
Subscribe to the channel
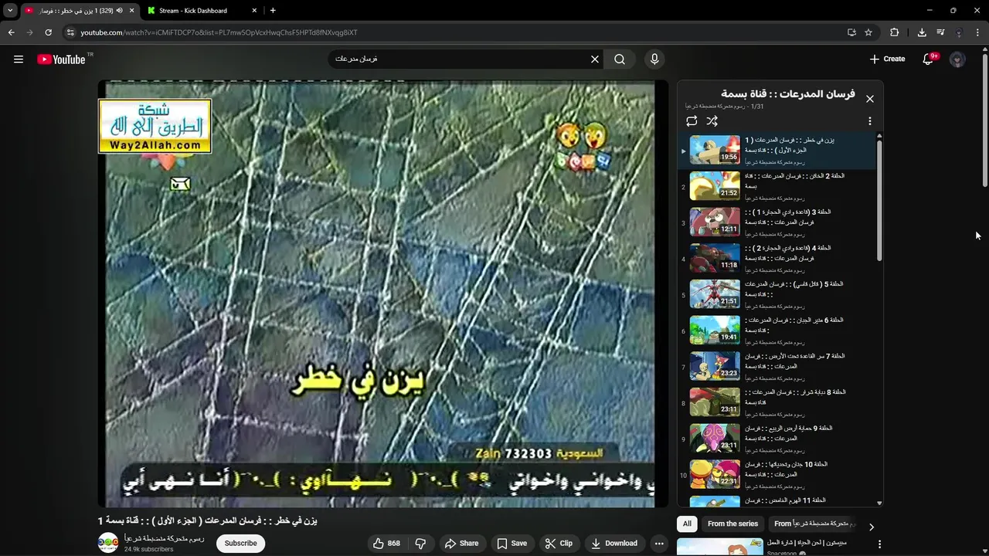pyautogui.click(x=240, y=544)
